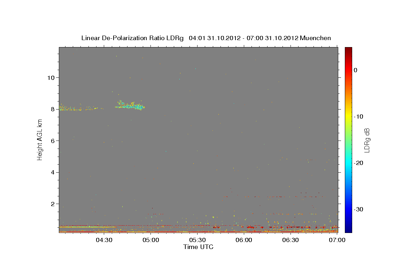
Task: Click the 05:00 time tick label
Action: [x=150, y=240]
